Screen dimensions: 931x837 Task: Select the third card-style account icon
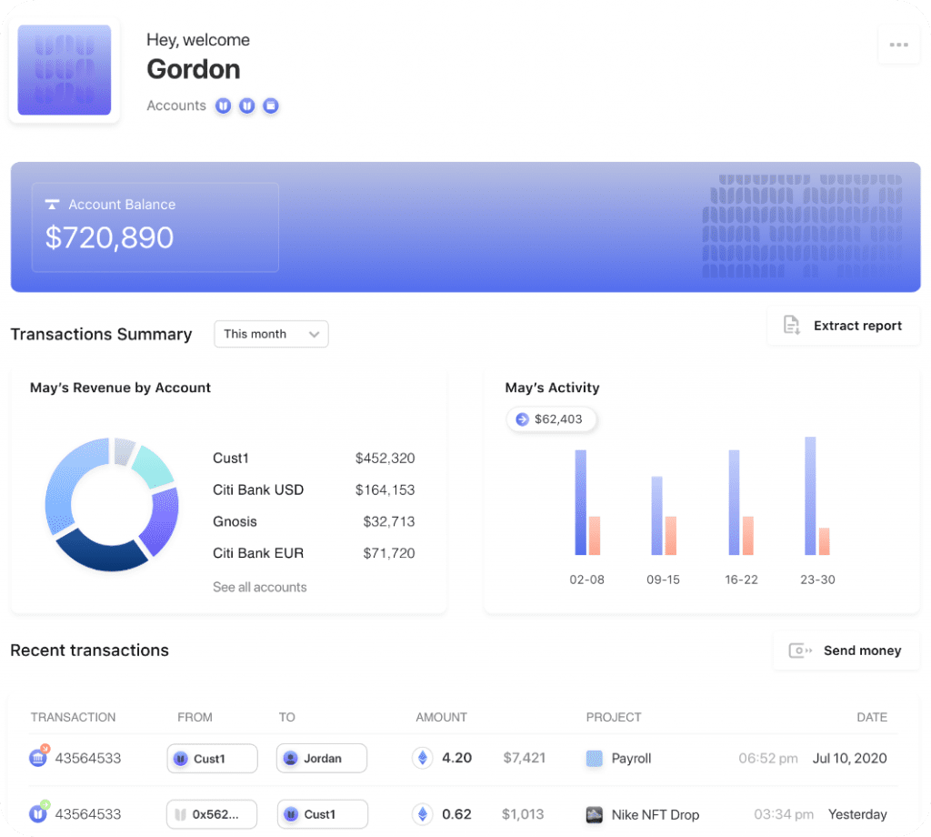click(271, 106)
